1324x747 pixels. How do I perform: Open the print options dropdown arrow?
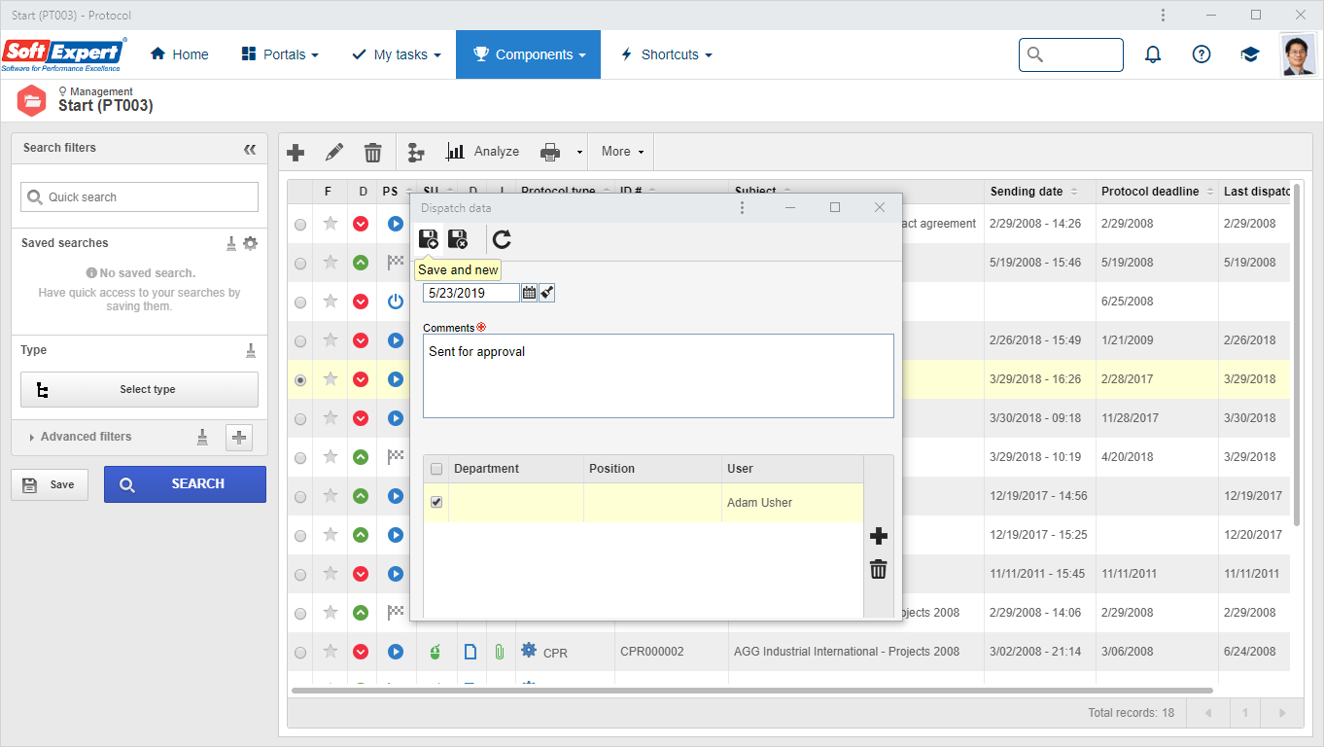click(x=579, y=153)
